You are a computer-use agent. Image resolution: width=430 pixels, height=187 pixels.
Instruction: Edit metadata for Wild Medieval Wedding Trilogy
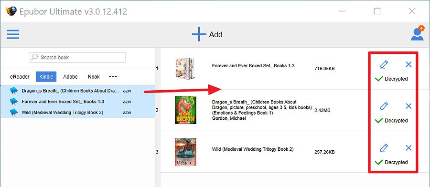(x=384, y=148)
